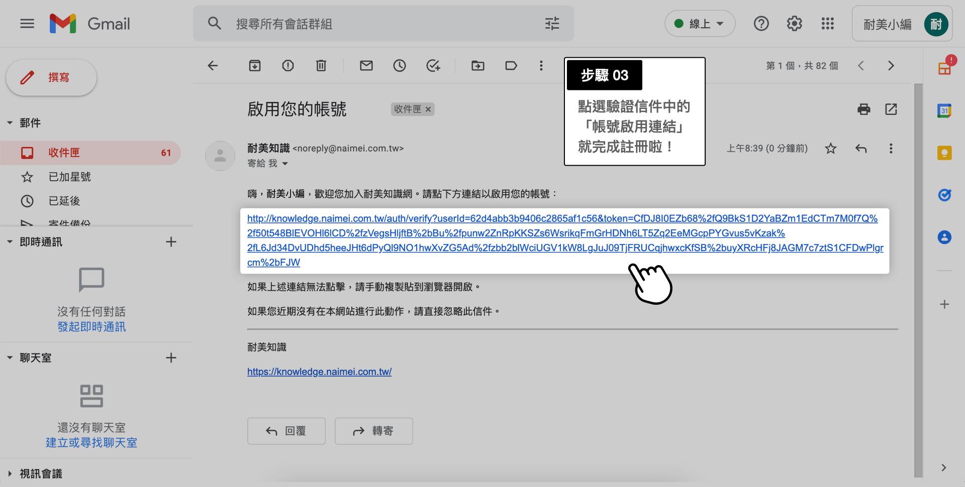This screenshot has width=965, height=487.
Task: Add email to Tasks
Action: (433, 66)
